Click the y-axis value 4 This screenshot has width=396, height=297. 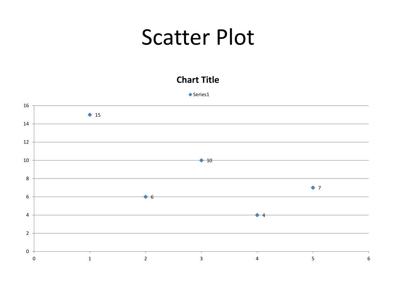27,215
